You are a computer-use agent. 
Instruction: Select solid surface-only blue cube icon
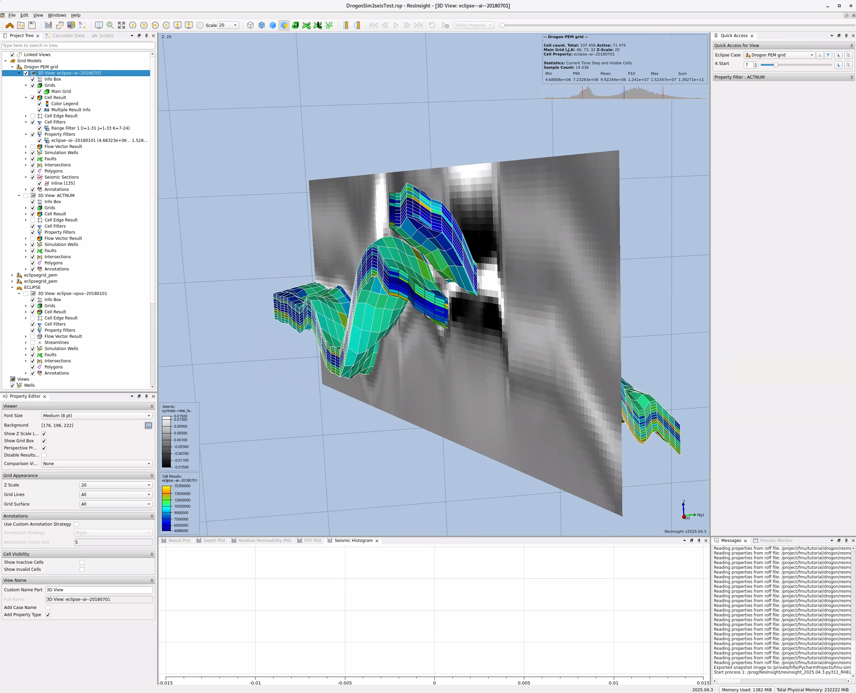[273, 25]
